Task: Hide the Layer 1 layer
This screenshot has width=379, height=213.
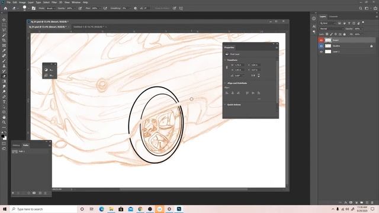Action: coord(321,51)
